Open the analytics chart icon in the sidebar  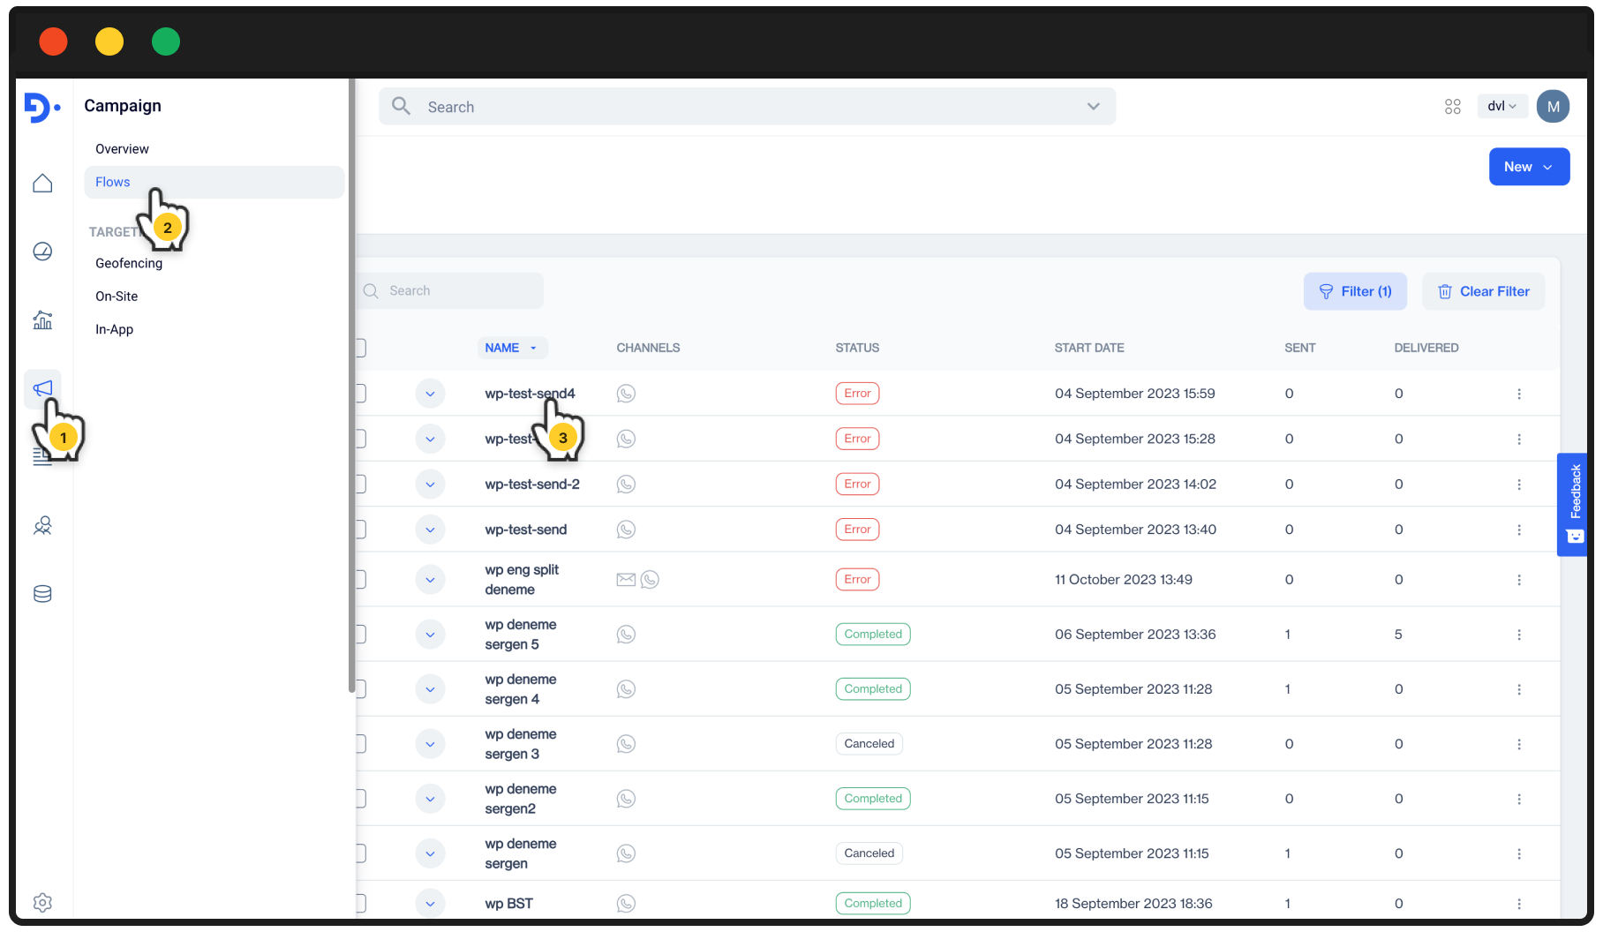[42, 320]
